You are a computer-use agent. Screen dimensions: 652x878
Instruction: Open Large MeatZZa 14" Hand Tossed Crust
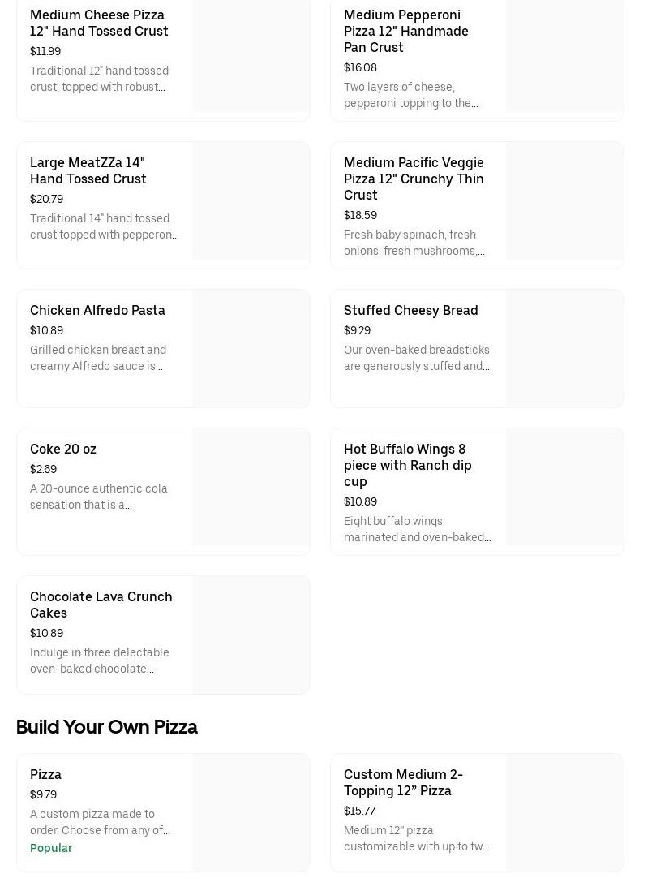88,170
